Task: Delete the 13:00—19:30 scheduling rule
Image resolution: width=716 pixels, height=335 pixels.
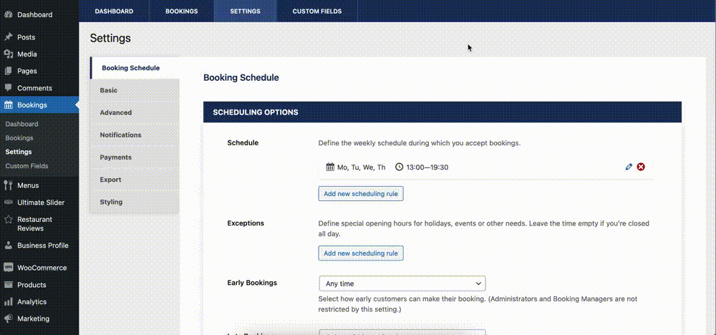Action: click(x=641, y=167)
